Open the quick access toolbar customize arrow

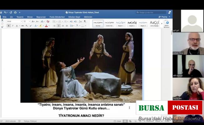coord(19,12)
